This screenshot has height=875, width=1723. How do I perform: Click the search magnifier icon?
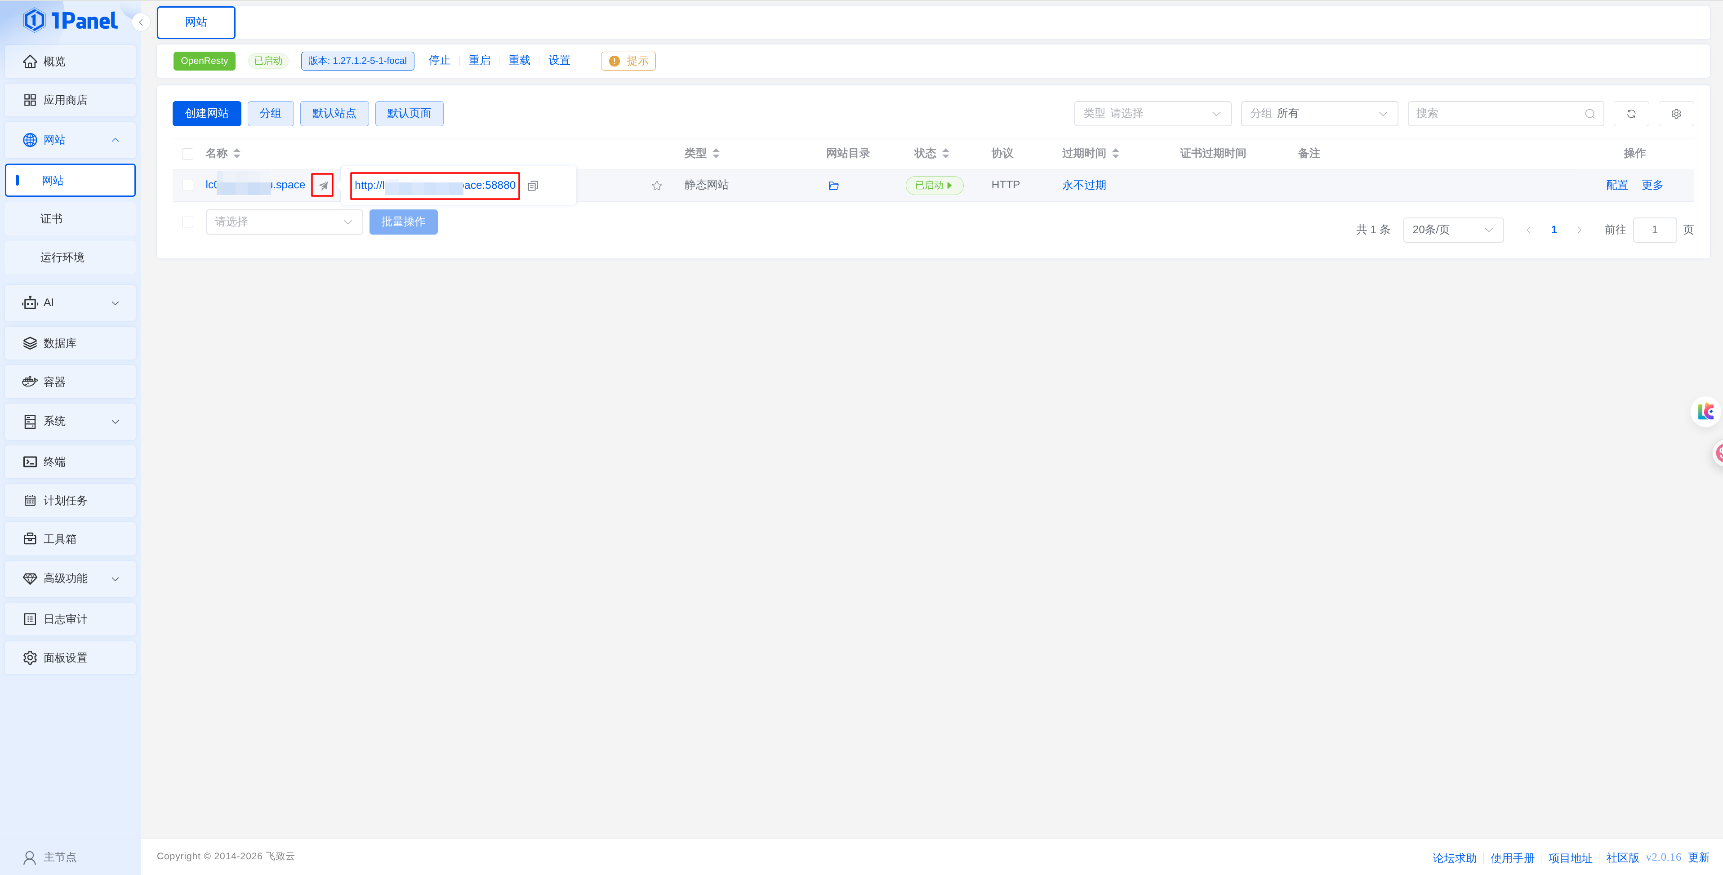[1590, 115]
